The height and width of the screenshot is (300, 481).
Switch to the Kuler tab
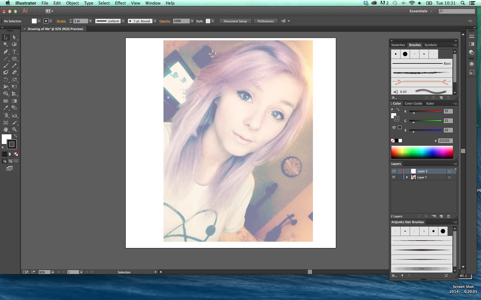pyautogui.click(x=430, y=103)
